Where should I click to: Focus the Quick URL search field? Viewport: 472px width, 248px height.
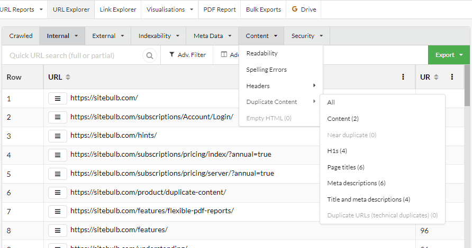72,55
